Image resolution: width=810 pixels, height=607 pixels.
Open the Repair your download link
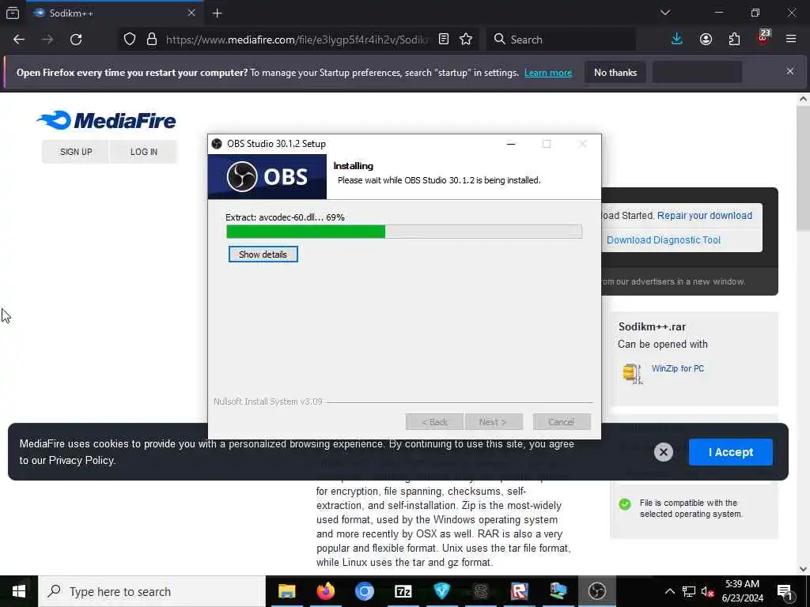705,216
